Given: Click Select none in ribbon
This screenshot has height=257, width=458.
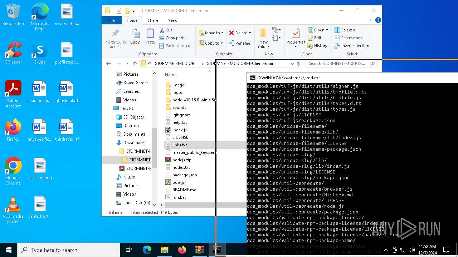Looking at the screenshot, I should 349,38.
